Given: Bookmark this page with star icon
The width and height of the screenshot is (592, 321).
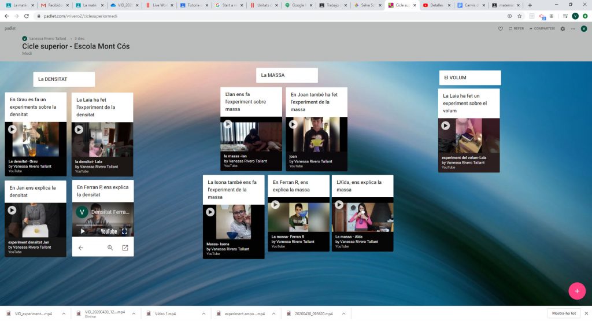Looking at the screenshot, I should [519, 16].
